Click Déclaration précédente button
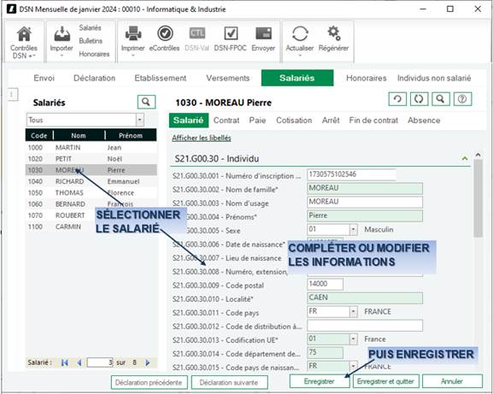Image resolution: width=493 pixels, height=394 pixels. [149, 382]
